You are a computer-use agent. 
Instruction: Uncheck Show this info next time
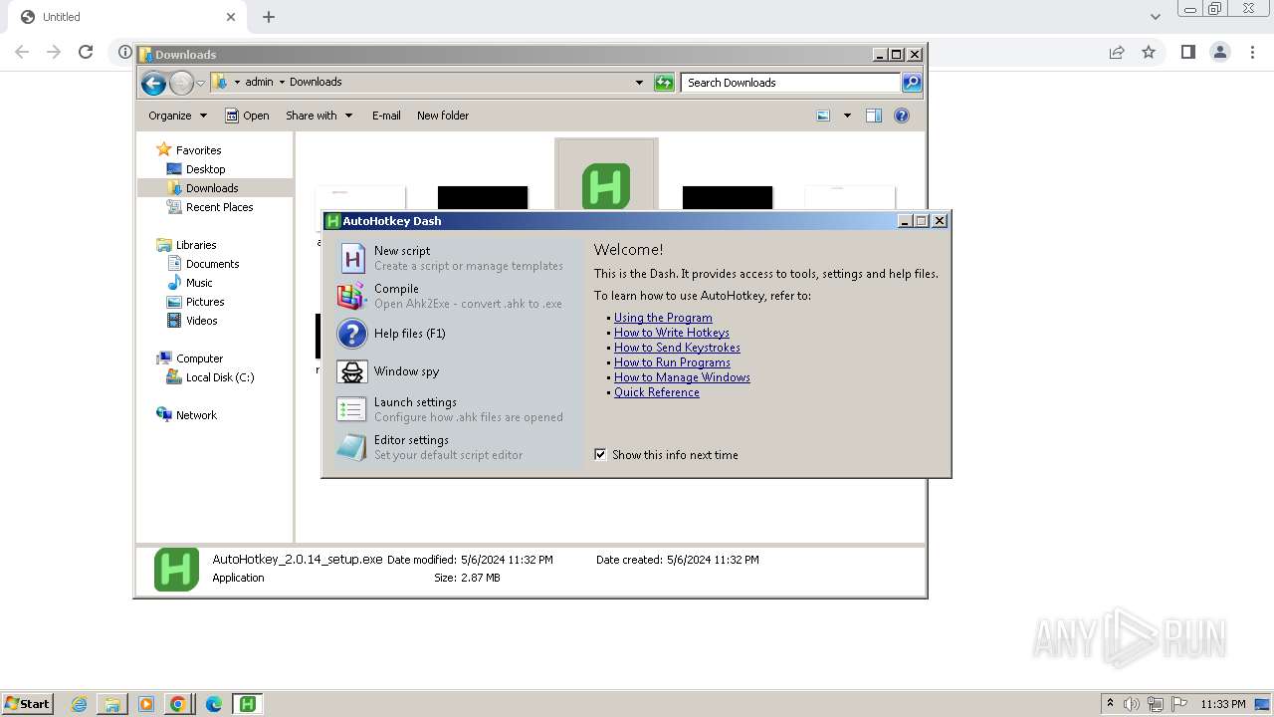point(600,454)
